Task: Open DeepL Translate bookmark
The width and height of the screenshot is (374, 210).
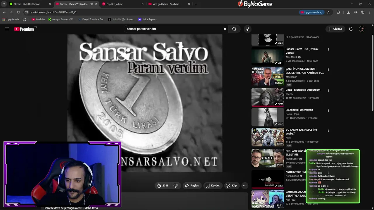Action: click(x=91, y=20)
